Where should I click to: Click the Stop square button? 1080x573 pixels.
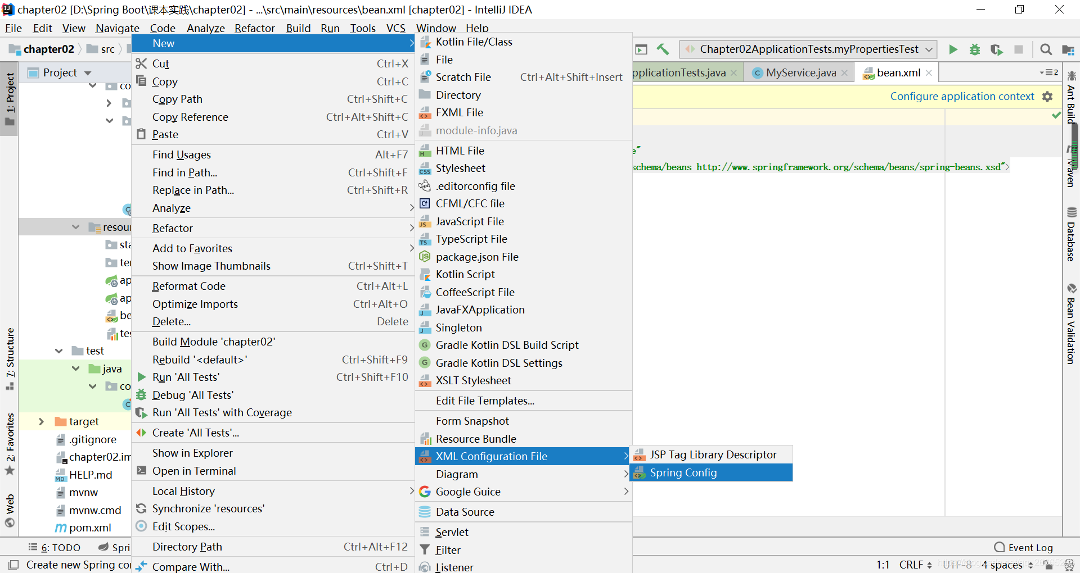point(1019,49)
